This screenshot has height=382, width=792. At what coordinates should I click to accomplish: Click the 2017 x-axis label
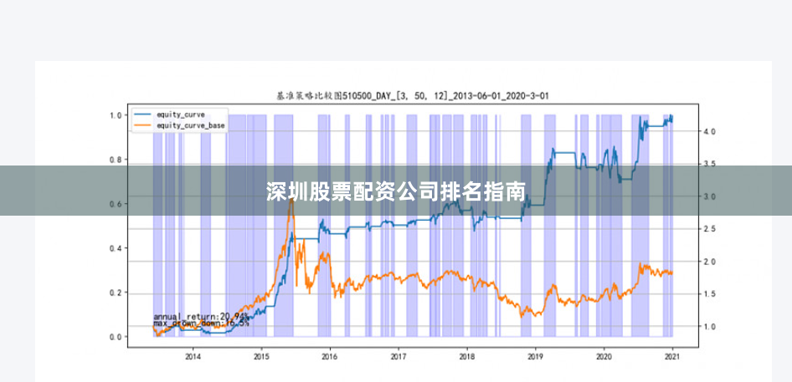click(399, 357)
